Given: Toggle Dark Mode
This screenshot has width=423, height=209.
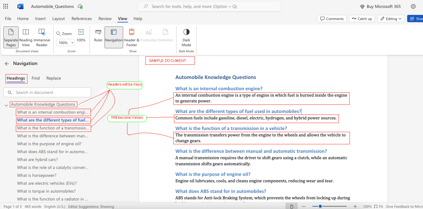Looking at the screenshot, I should click(186, 37).
